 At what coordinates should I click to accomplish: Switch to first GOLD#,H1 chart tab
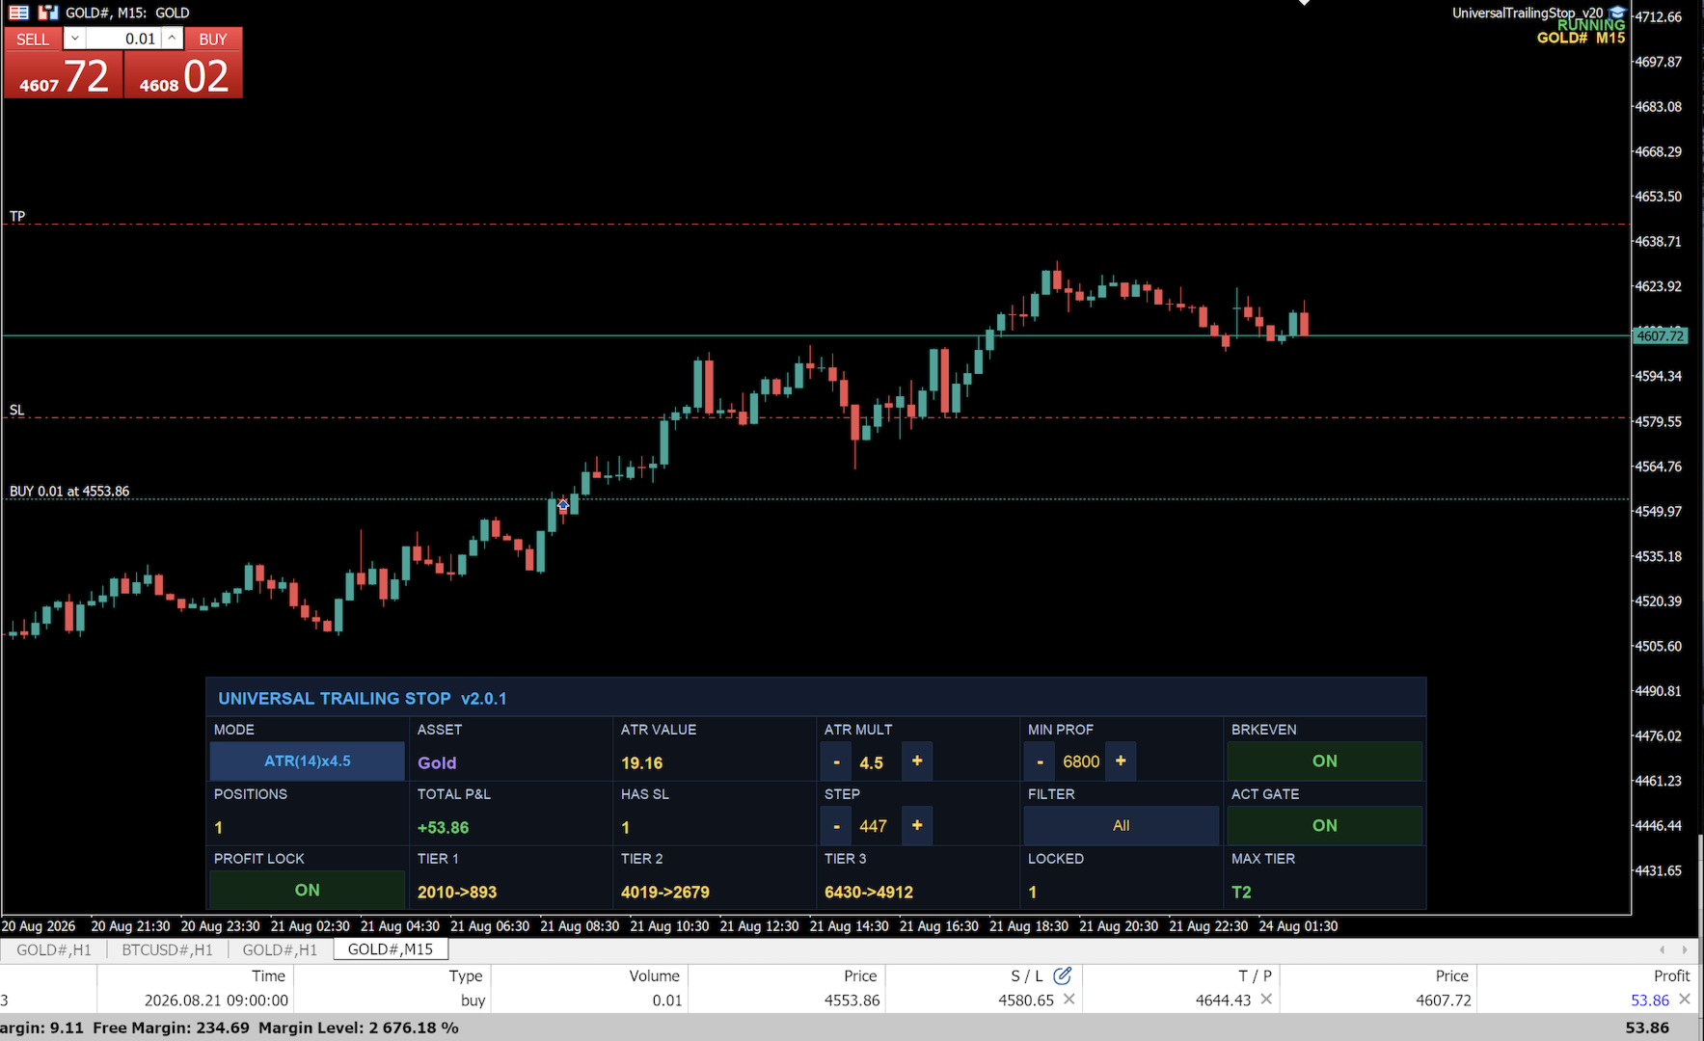point(54,950)
